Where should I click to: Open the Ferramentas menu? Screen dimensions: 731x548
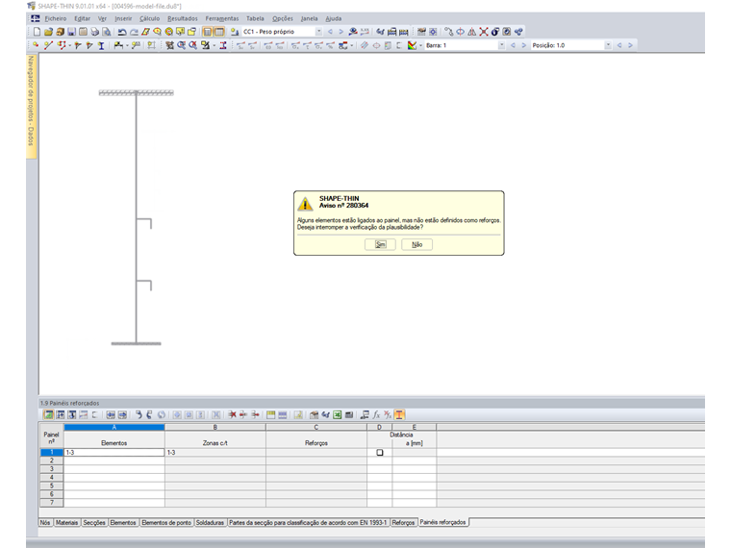[222, 18]
